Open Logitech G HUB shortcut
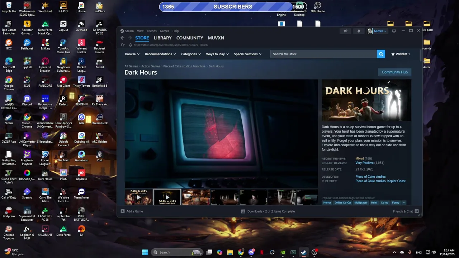The width and height of the screenshot is (459, 258). 27,233
